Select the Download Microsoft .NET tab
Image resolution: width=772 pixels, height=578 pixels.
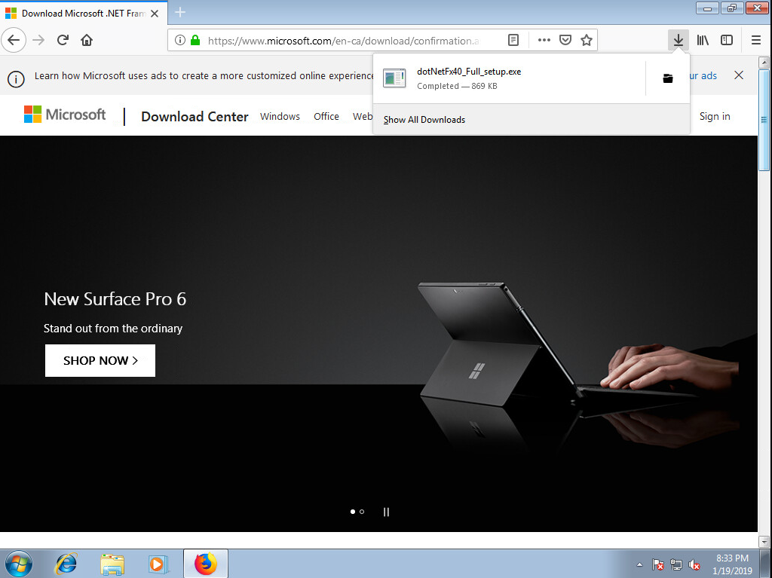(84, 14)
